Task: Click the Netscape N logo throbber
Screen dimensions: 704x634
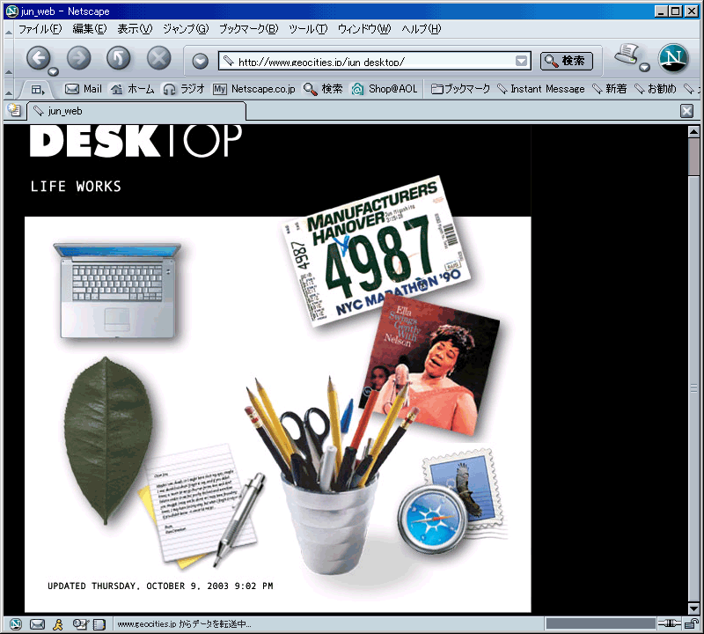Action: point(673,58)
